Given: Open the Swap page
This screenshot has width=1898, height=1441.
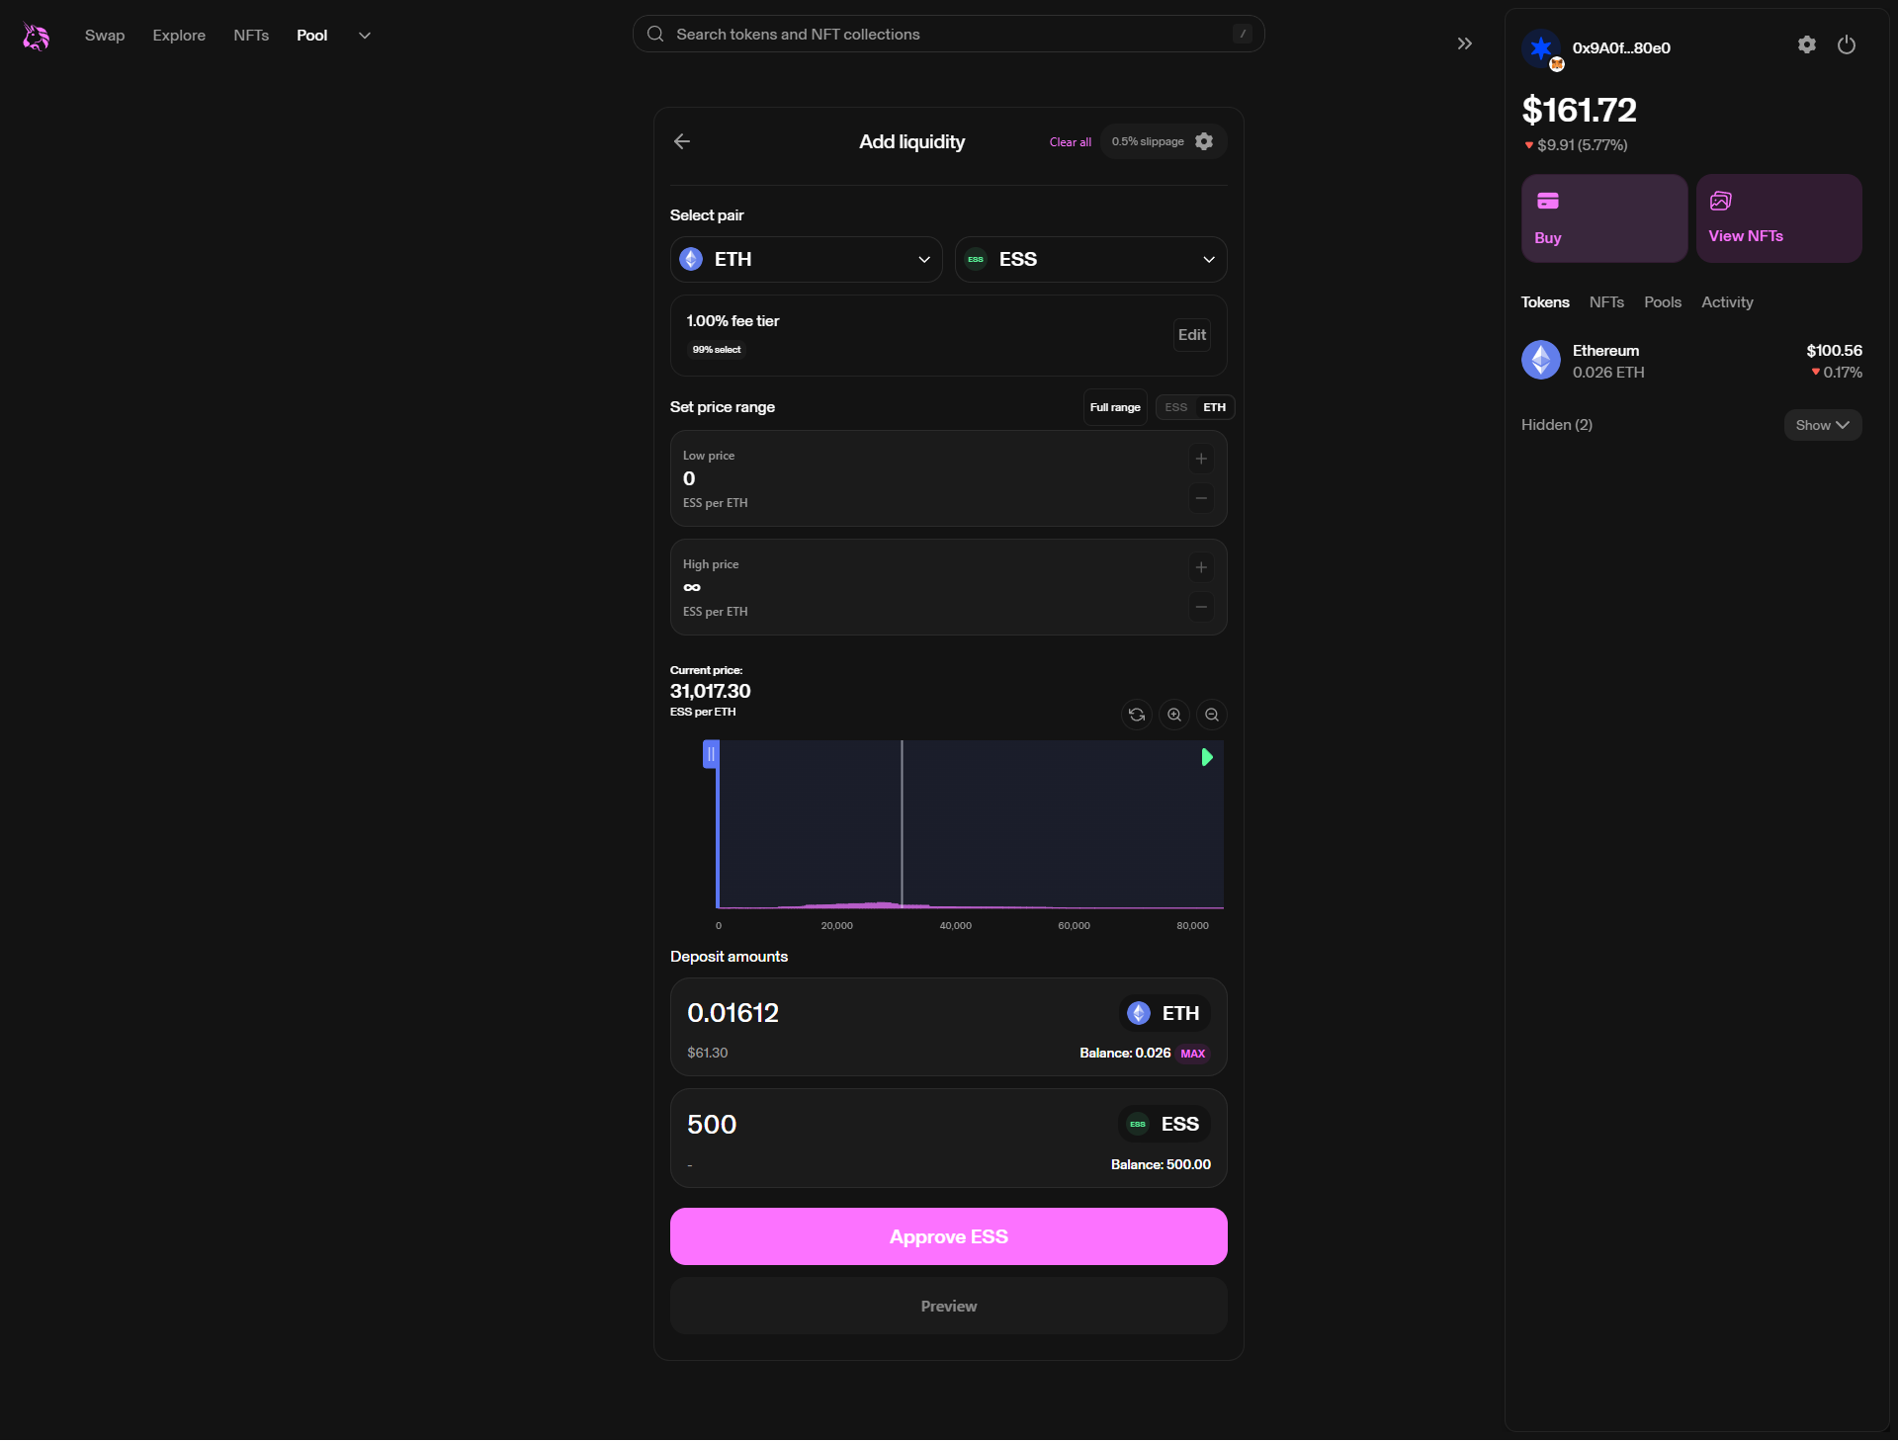Looking at the screenshot, I should click(105, 36).
